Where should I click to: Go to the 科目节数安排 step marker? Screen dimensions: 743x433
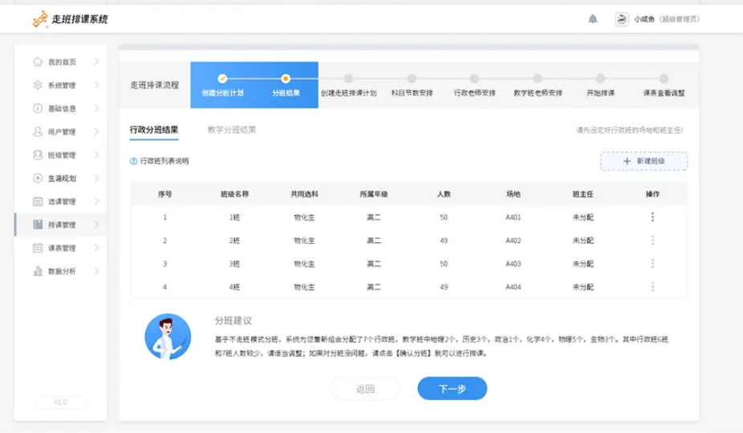tap(412, 79)
